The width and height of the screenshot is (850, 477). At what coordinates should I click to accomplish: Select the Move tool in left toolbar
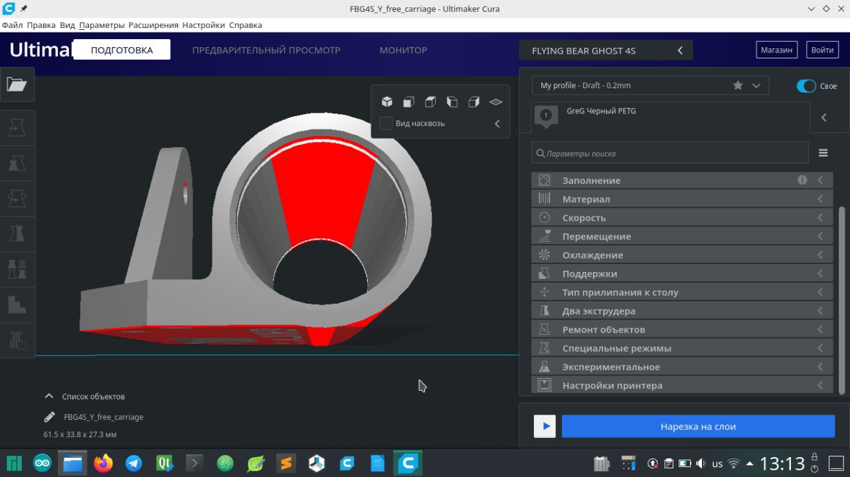point(17,127)
